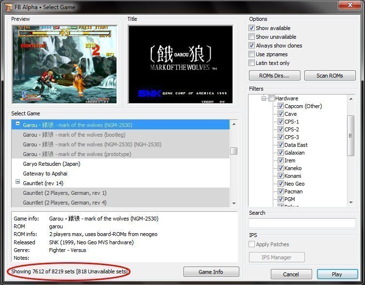Collapse the Hardware filter tree node
The height and width of the screenshot is (285, 365).
tap(264, 98)
